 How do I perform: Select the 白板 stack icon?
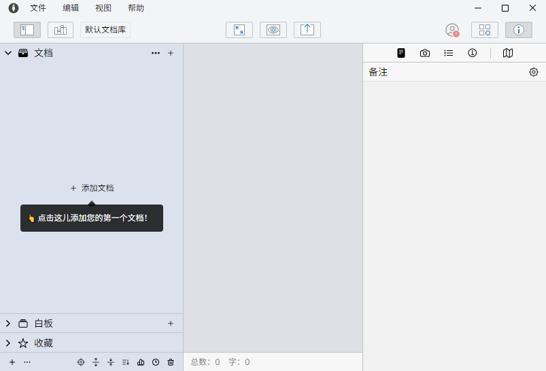pyautogui.click(x=23, y=323)
